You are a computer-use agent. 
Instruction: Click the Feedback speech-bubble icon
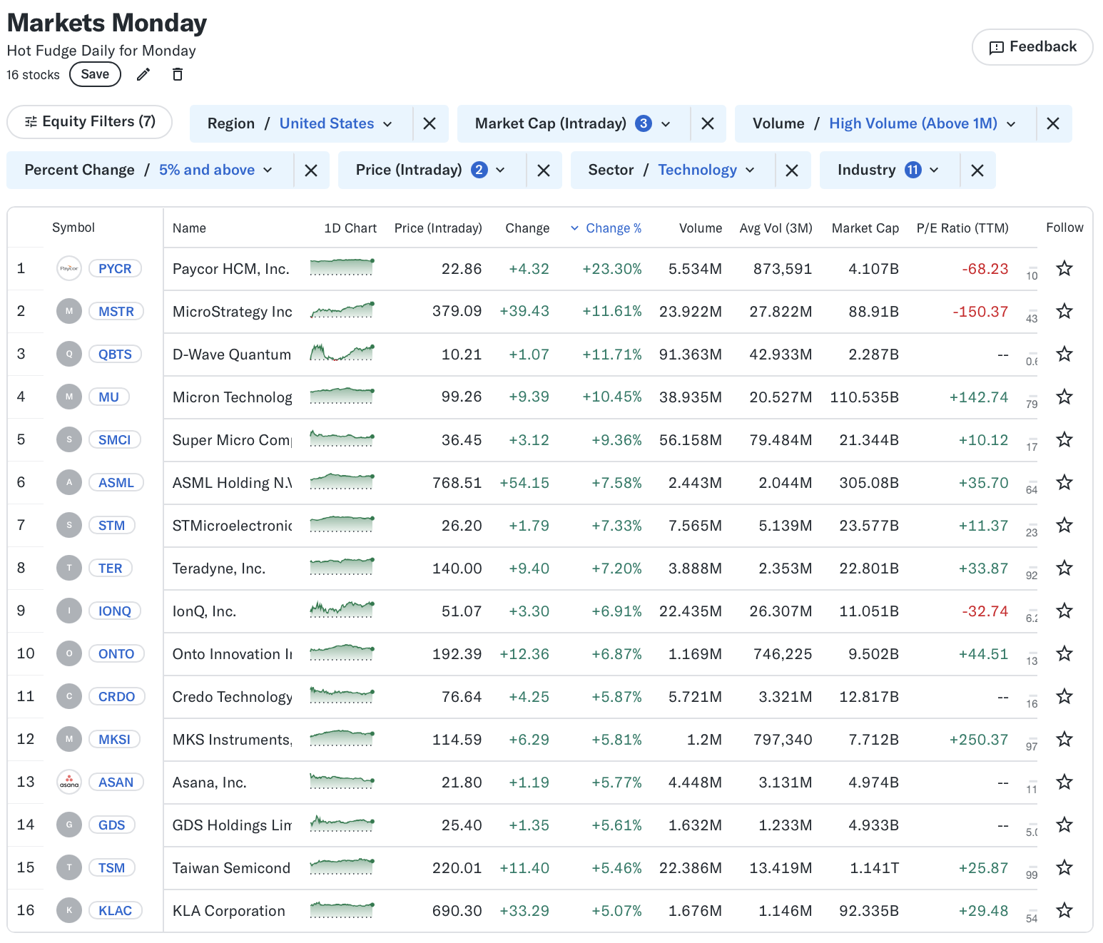pyautogui.click(x=997, y=46)
